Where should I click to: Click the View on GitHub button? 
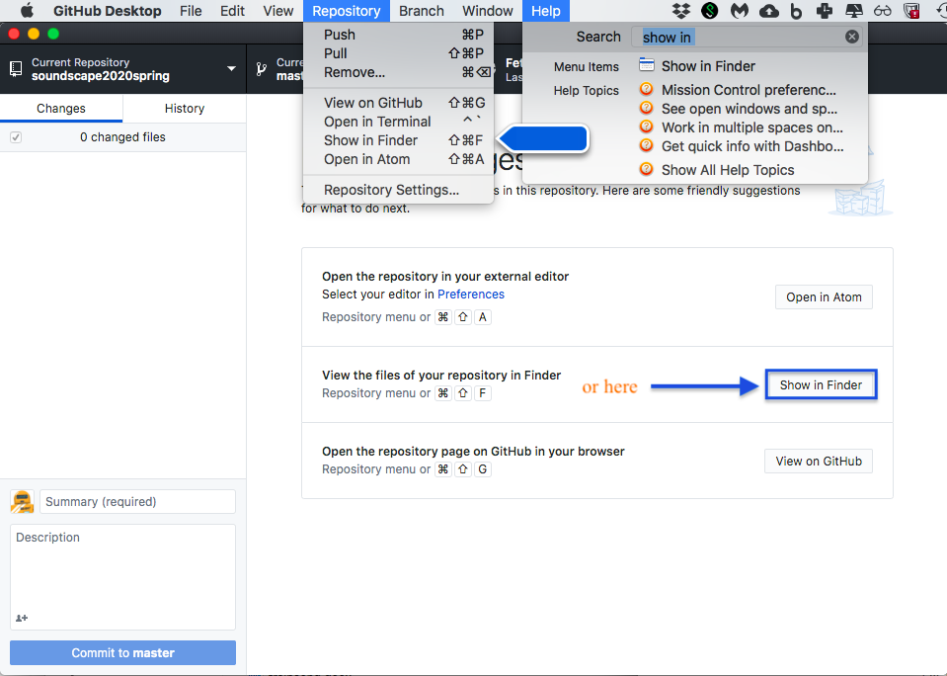tap(819, 461)
